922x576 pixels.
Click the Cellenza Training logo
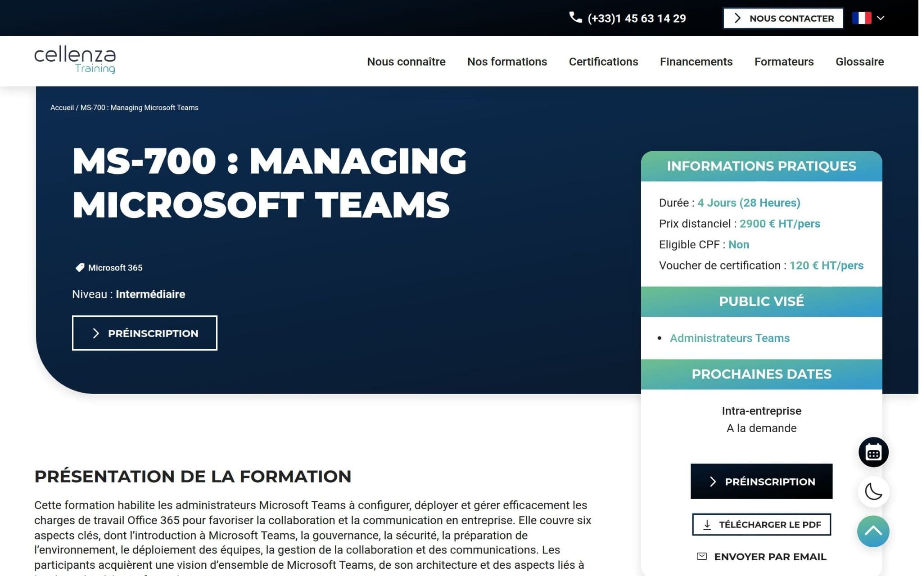click(x=75, y=60)
